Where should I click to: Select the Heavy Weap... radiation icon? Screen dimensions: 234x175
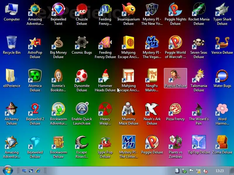click(105, 114)
